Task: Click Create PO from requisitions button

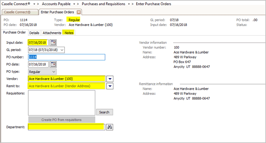Action: [62, 120]
